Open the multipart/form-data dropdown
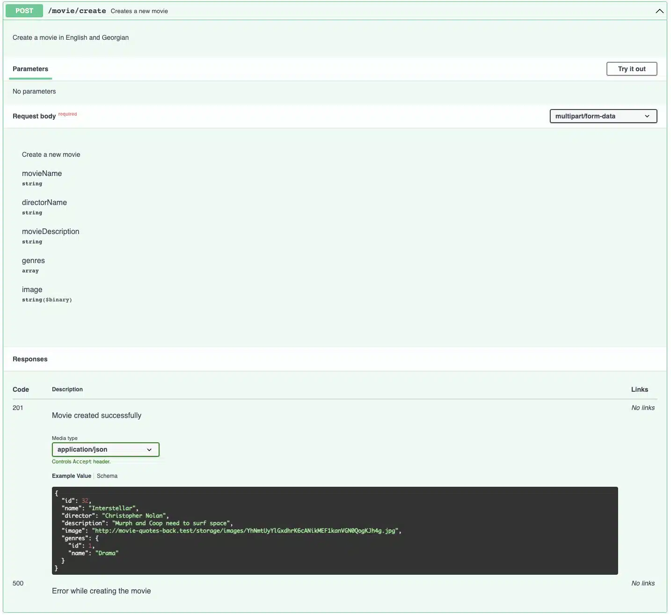Viewport: 671px width, 615px height. point(603,116)
